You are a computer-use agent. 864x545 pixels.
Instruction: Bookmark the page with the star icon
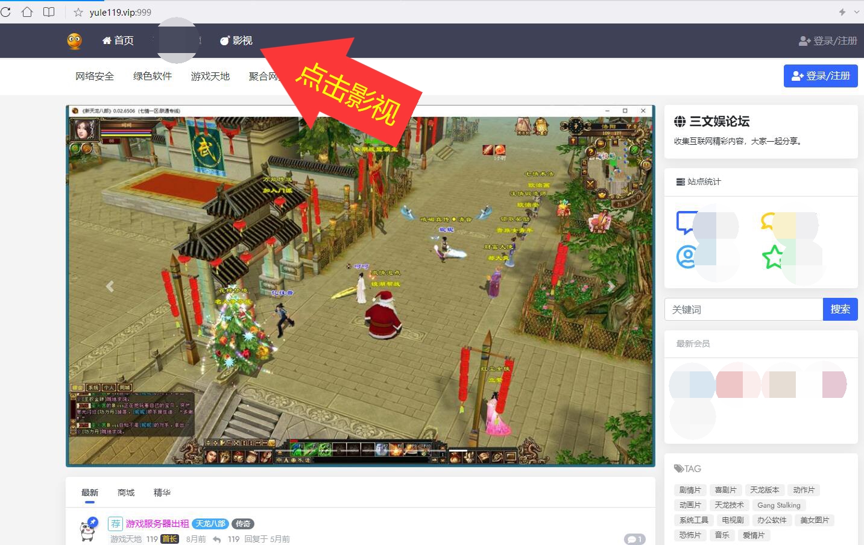point(78,12)
